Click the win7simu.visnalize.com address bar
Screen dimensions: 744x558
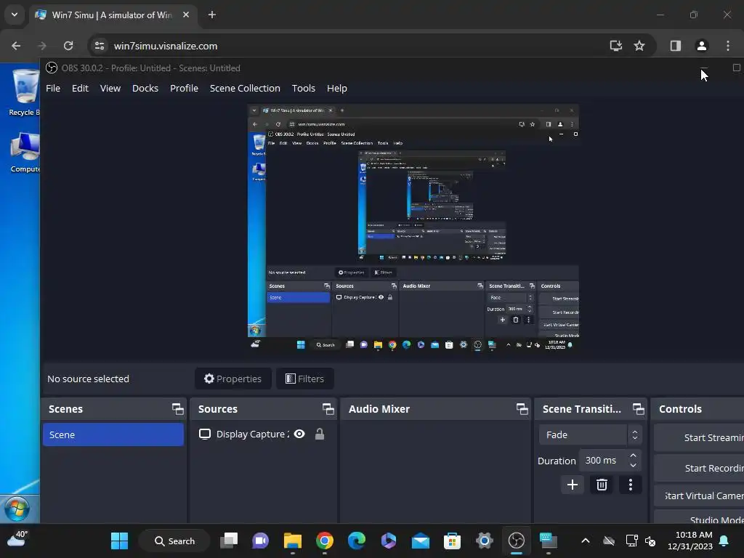166,46
